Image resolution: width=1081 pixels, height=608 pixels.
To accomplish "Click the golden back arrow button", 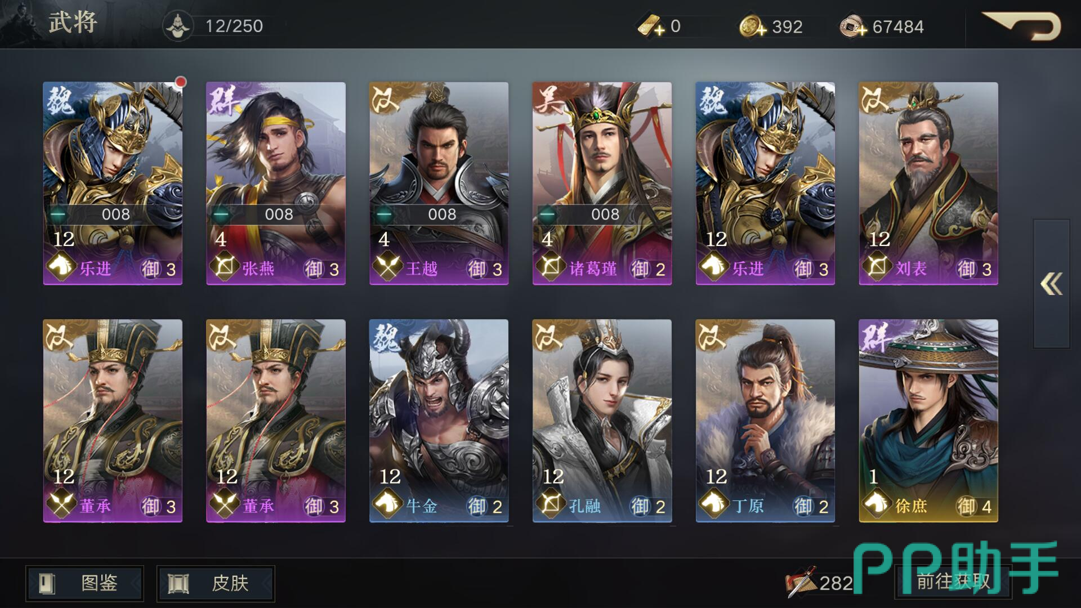I will (x=1021, y=26).
